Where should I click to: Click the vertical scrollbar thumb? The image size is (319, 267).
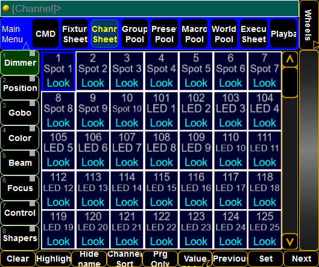point(290,83)
